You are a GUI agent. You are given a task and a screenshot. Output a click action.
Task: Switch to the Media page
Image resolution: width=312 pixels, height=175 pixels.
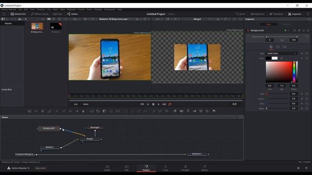pos(107,168)
